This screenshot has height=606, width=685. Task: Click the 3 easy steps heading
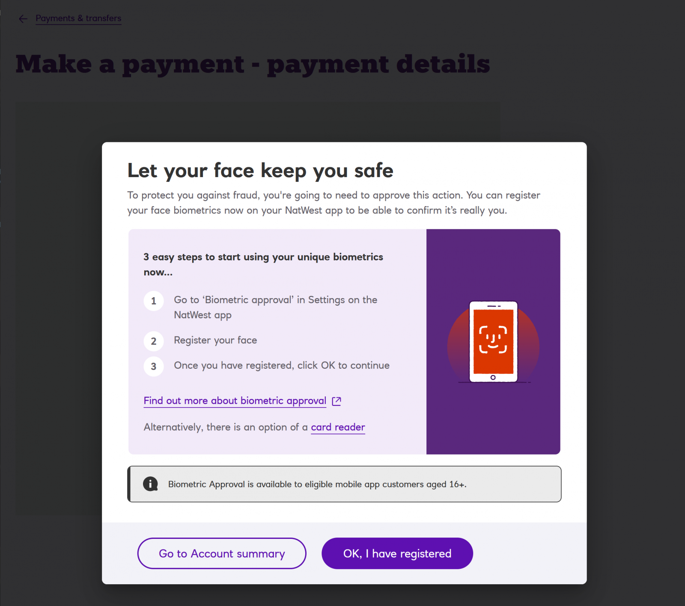coord(263,264)
